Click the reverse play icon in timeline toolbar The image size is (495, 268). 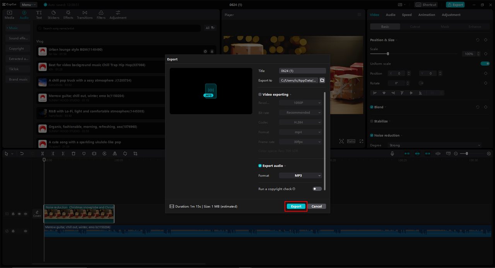[x=104, y=153]
